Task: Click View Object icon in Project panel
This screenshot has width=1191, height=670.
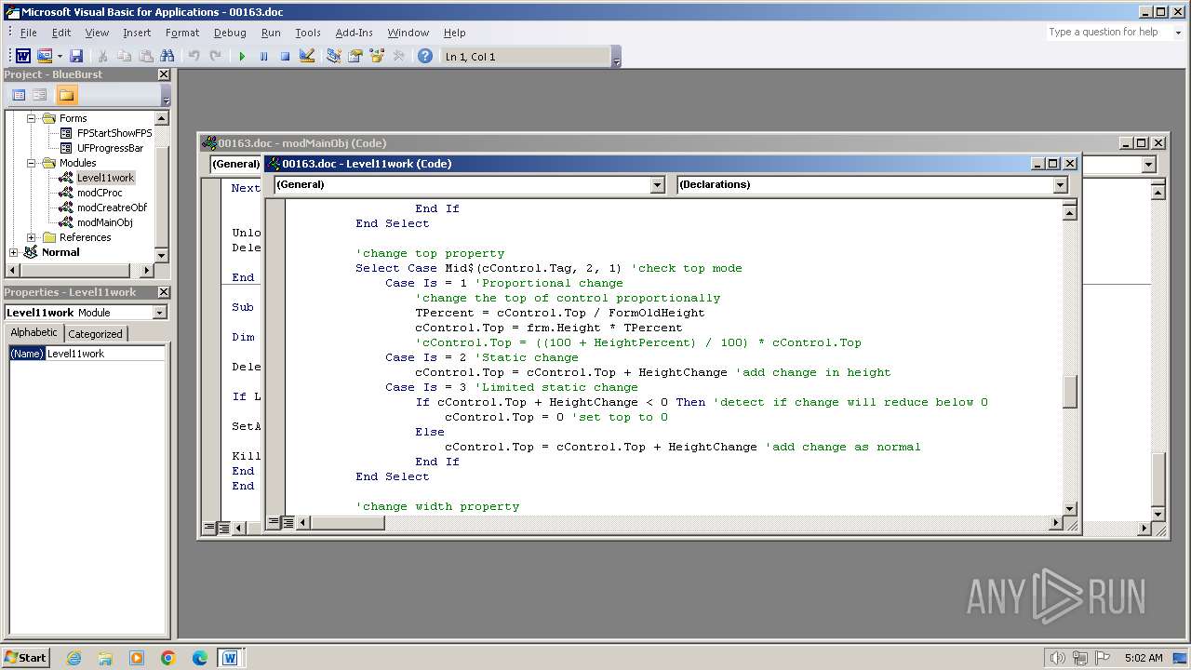Action: point(40,95)
